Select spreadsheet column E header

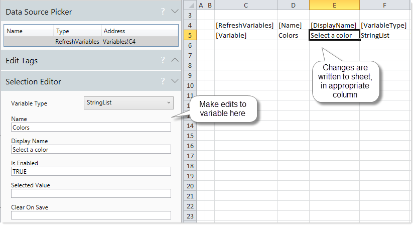coord(334,5)
